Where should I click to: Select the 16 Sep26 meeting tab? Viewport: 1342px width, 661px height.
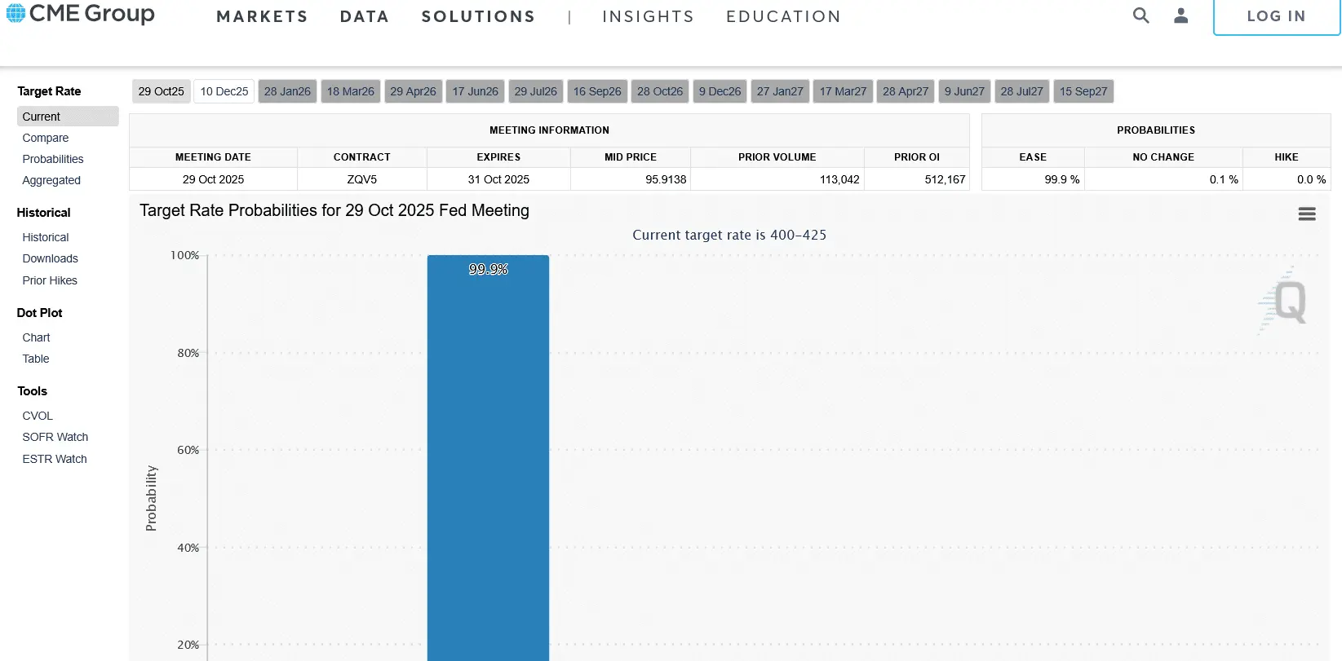(597, 91)
